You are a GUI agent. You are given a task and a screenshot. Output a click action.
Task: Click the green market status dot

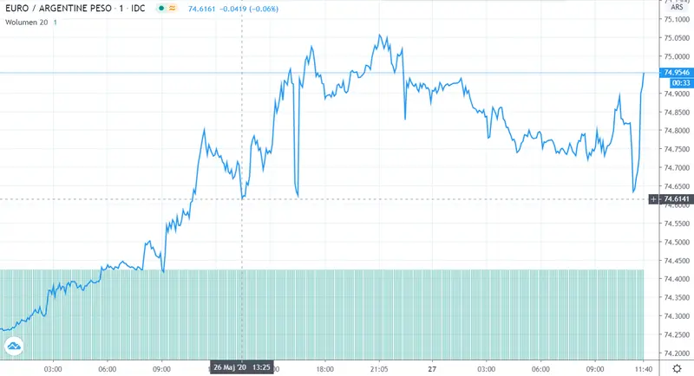[x=162, y=9]
